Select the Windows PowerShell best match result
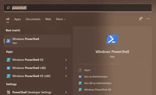156x95 pixels. click(x=37, y=41)
